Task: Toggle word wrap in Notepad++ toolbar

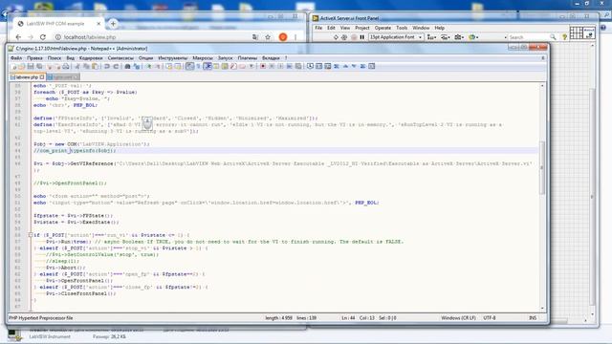Action: (190, 66)
